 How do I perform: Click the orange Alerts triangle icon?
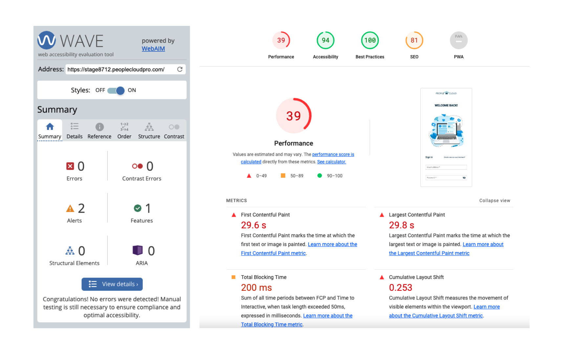[70, 208]
